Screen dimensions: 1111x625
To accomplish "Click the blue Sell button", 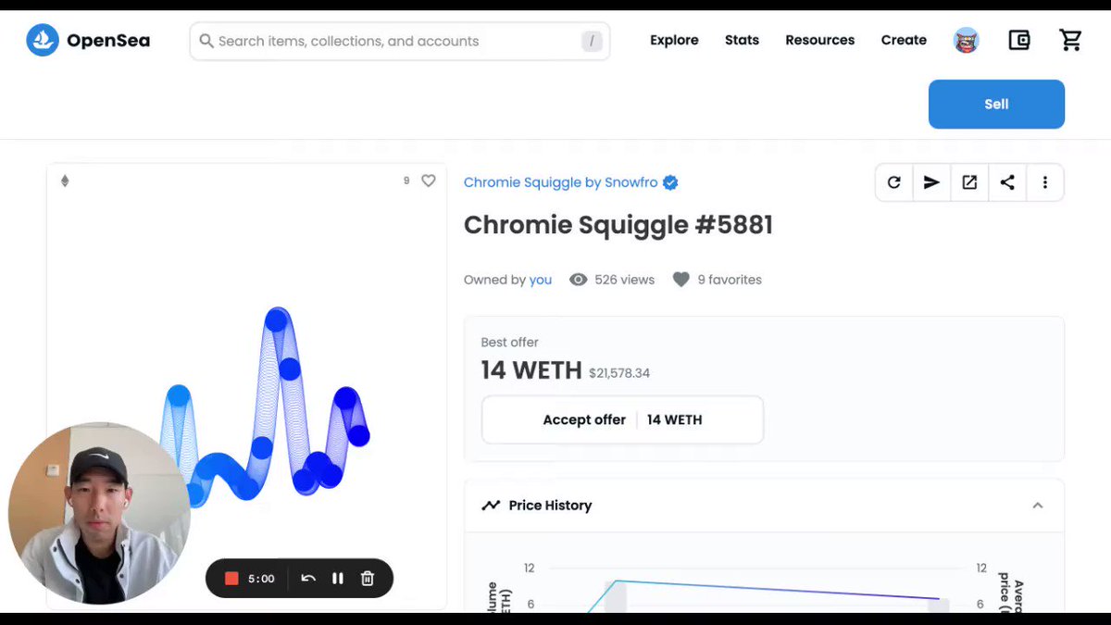I will pyautogui.click(x=996, y=104).
